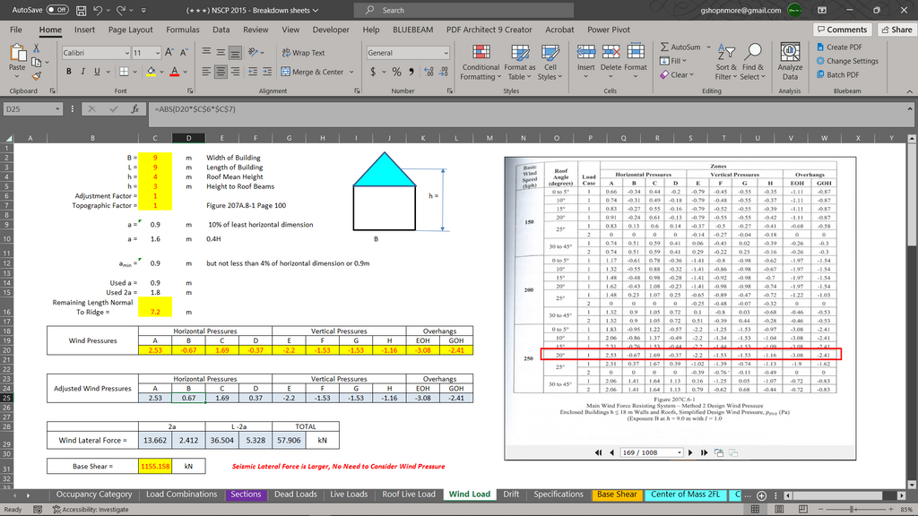
Task: Open Conditional Formatting menu
Action: (481, 62)
